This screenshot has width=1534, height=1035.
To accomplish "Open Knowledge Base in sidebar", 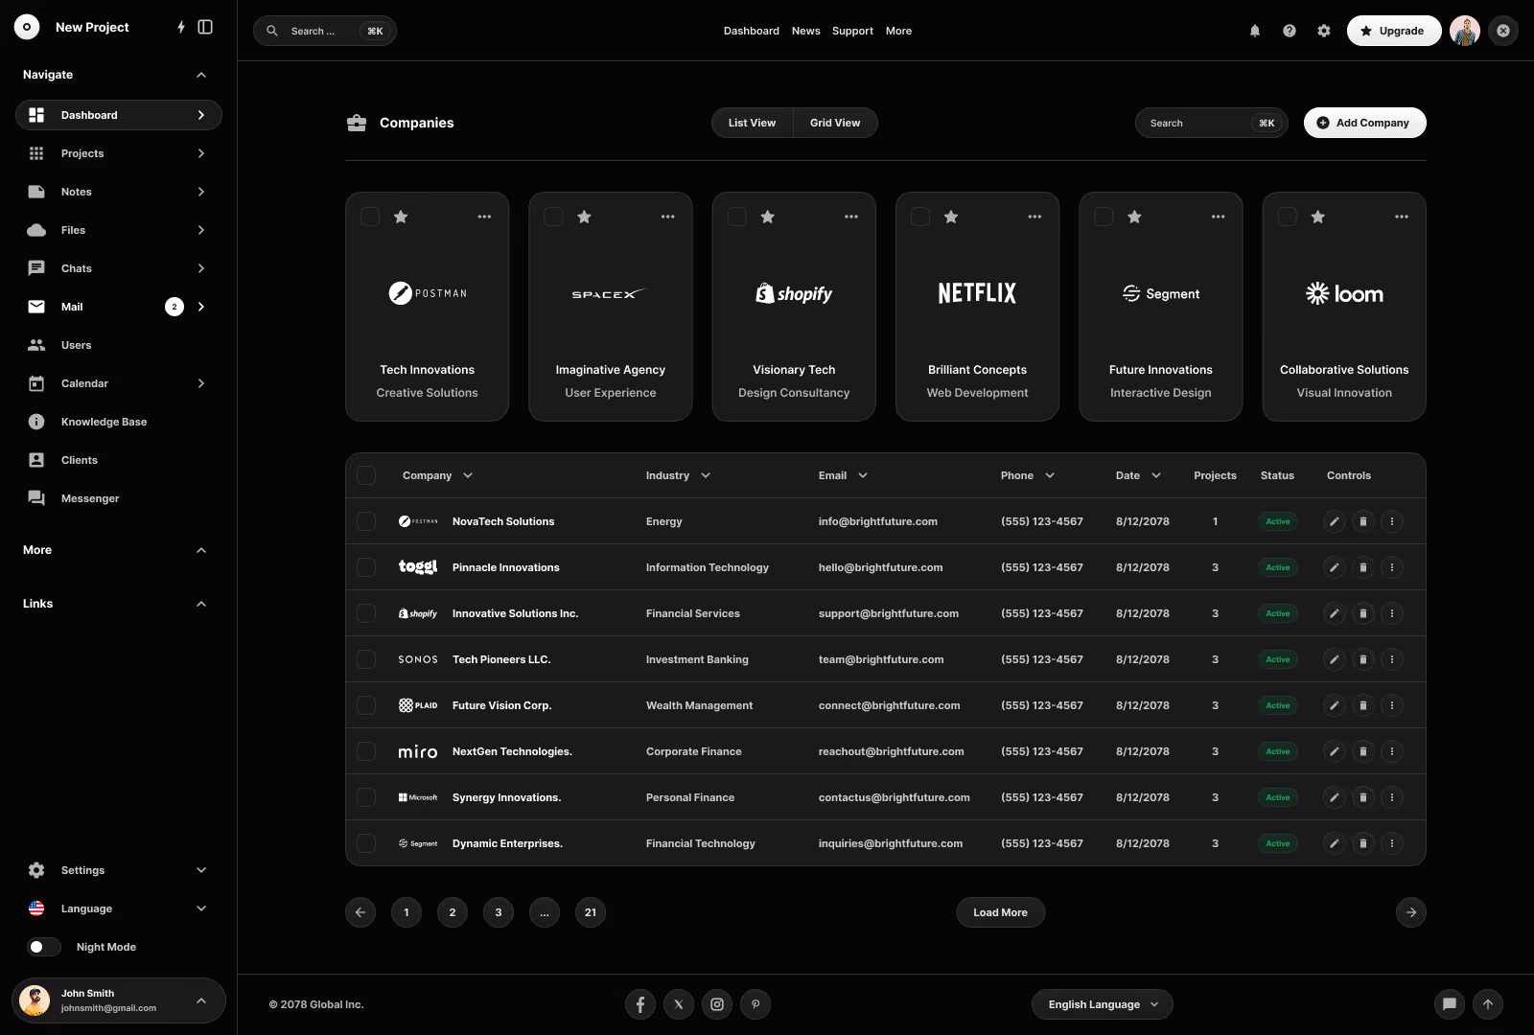I will pos(119,422).
